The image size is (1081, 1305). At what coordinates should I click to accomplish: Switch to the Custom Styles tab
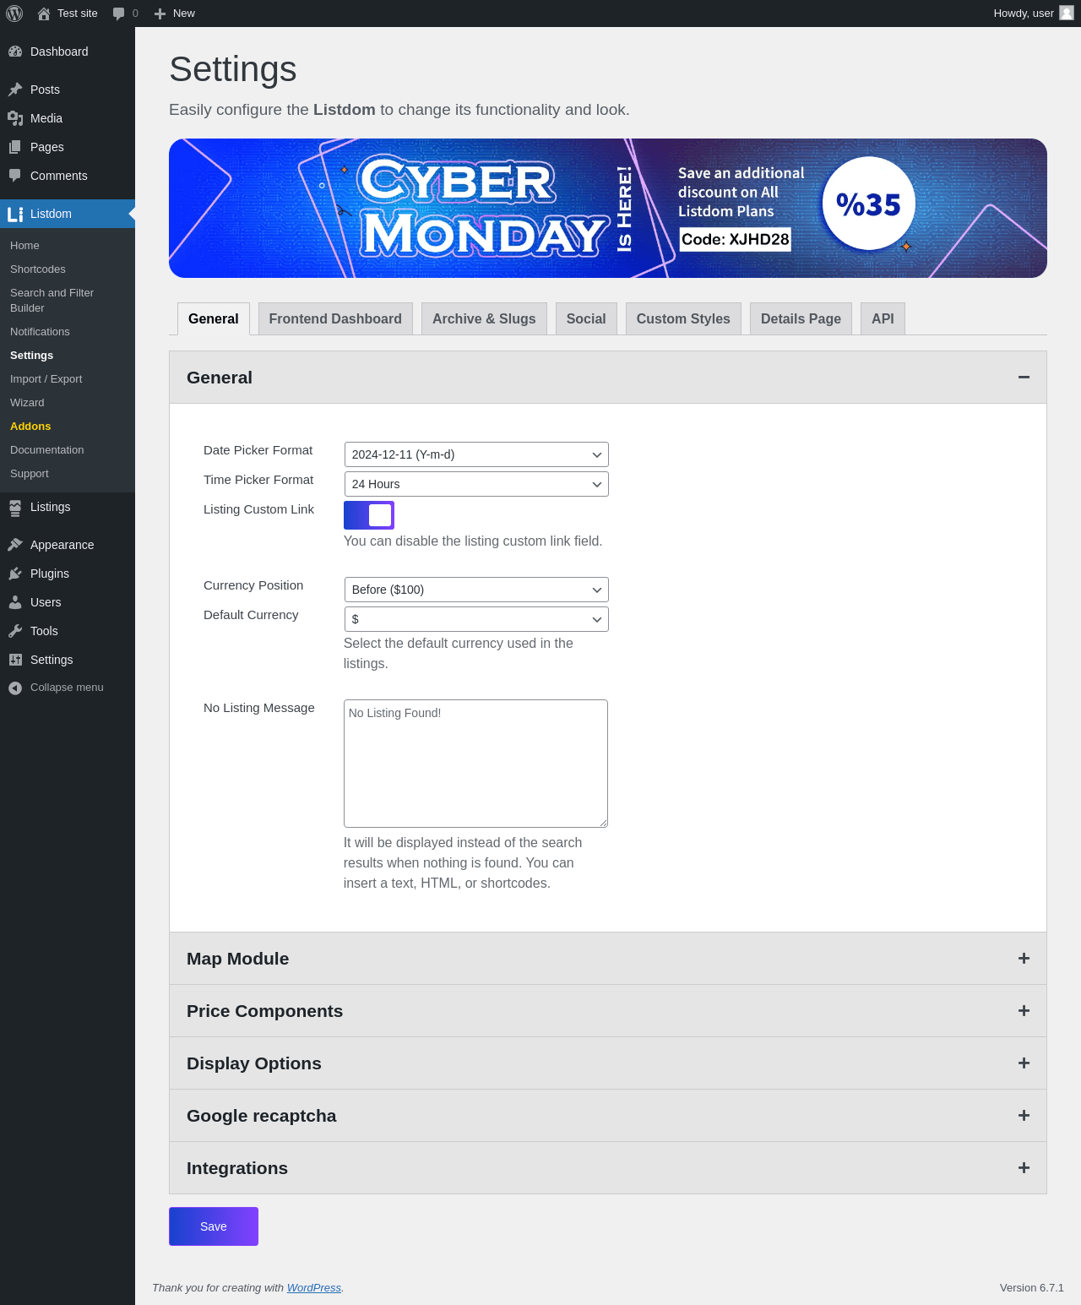(683, 318)
